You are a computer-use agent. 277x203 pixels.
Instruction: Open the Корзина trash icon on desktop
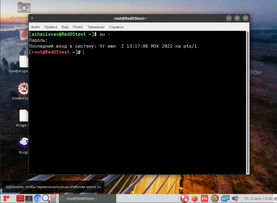[x=24, y=35]
